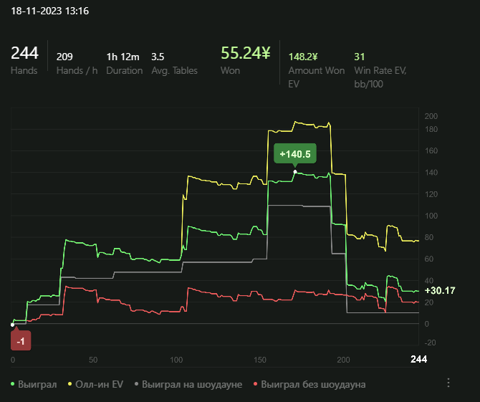
Task: Toggle the red Выиграл без шоудауна series
Action: pos(309,384)
